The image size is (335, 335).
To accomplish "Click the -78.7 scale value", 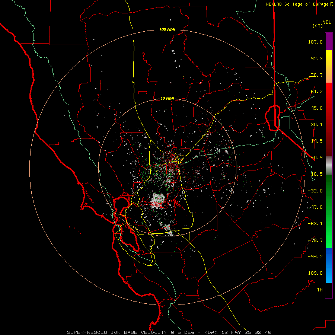I will click(315, 240).
